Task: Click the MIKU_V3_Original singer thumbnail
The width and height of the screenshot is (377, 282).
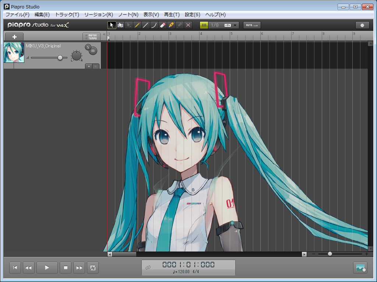Action: pyautogui.click(x=14, y=53)
